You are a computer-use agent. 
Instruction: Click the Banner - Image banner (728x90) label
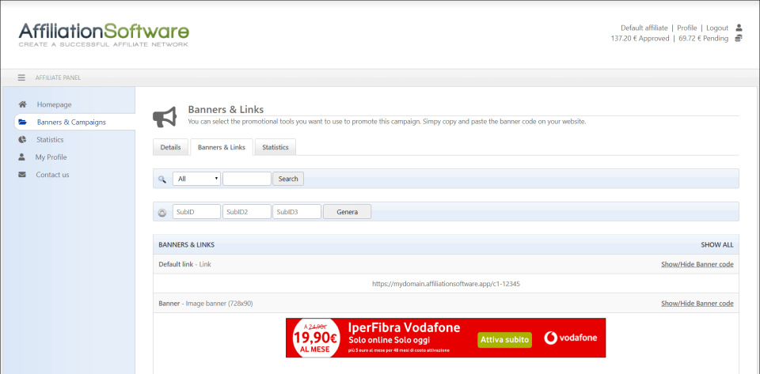click(206, 304)
